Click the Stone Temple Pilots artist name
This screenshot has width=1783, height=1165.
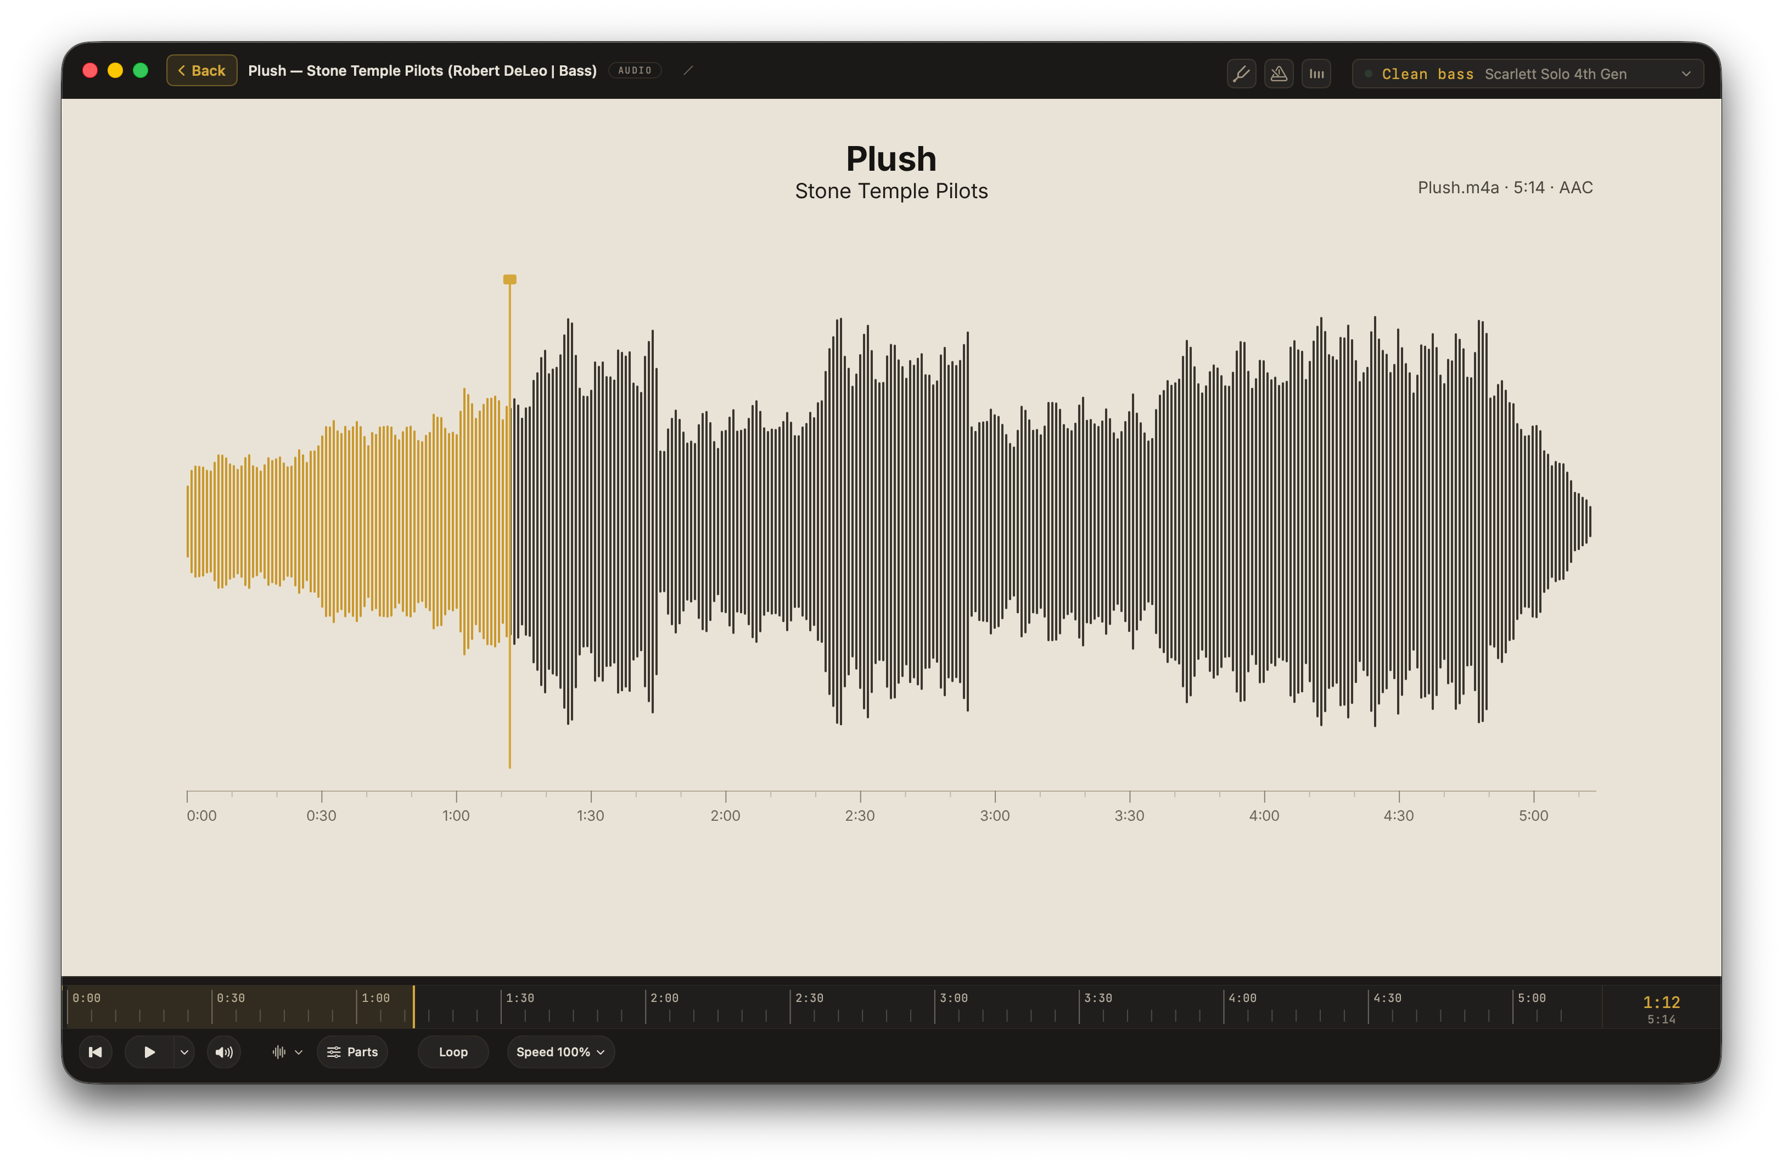click(x=891, y=191)
